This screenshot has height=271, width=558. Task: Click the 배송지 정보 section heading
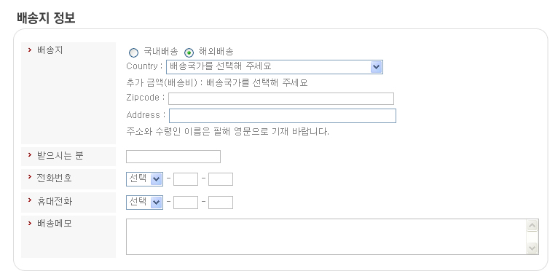46,17
